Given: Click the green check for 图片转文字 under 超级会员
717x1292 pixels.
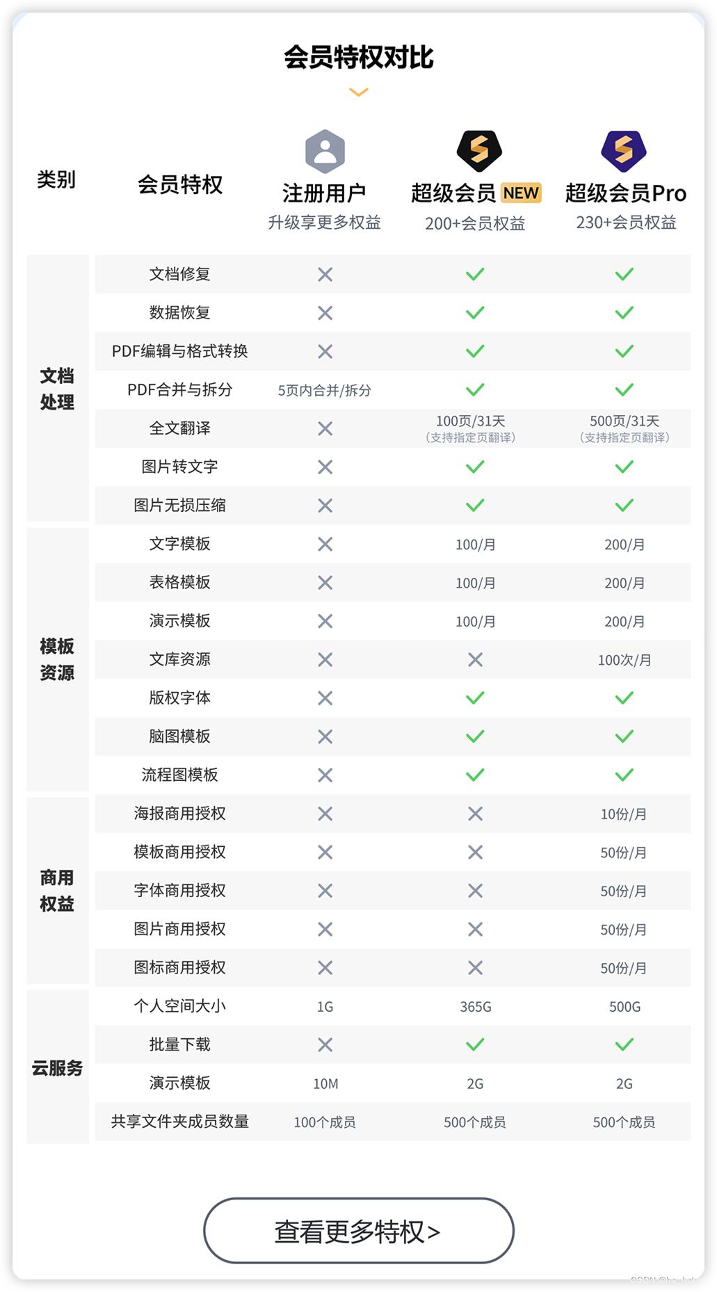Looking at the screenshot, I should click(475, 467).
